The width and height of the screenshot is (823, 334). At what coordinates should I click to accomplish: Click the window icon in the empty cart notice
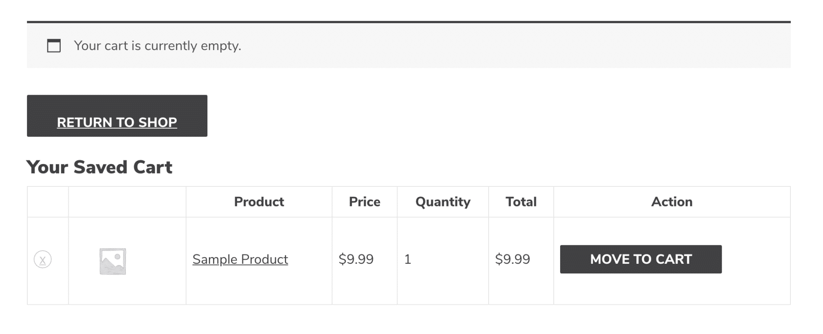coord(54,46)
